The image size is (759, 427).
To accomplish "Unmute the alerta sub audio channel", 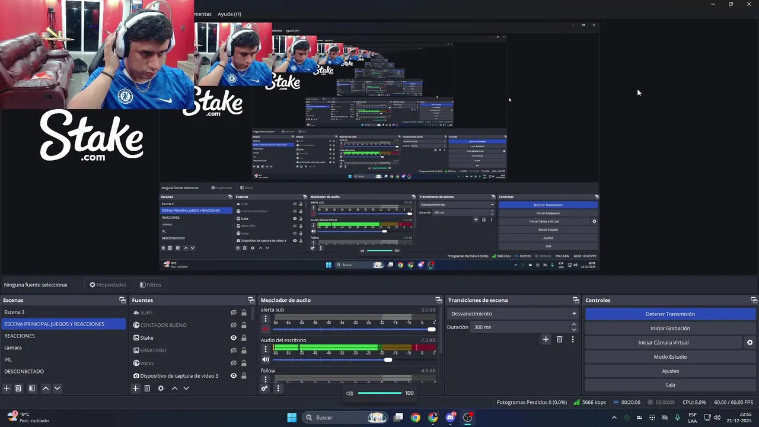I will [266, 329].
